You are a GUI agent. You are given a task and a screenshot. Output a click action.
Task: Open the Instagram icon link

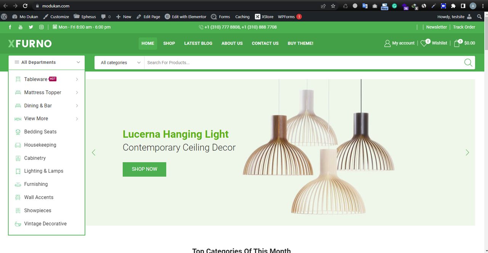click(x=42, y=27)
